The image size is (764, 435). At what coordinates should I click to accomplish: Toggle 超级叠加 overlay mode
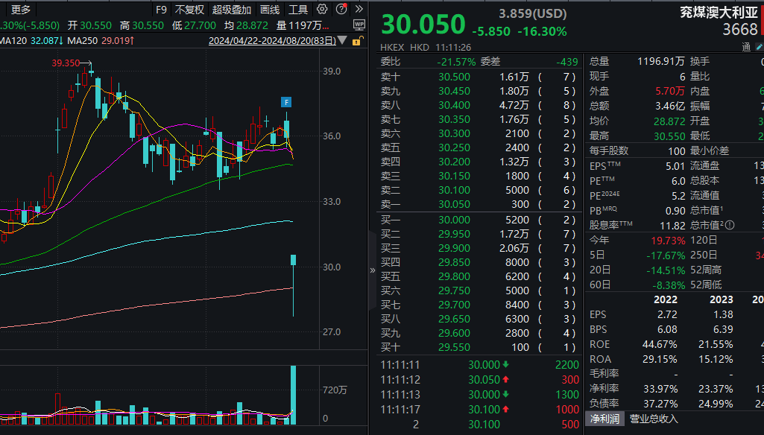click(x=232, y=10)
